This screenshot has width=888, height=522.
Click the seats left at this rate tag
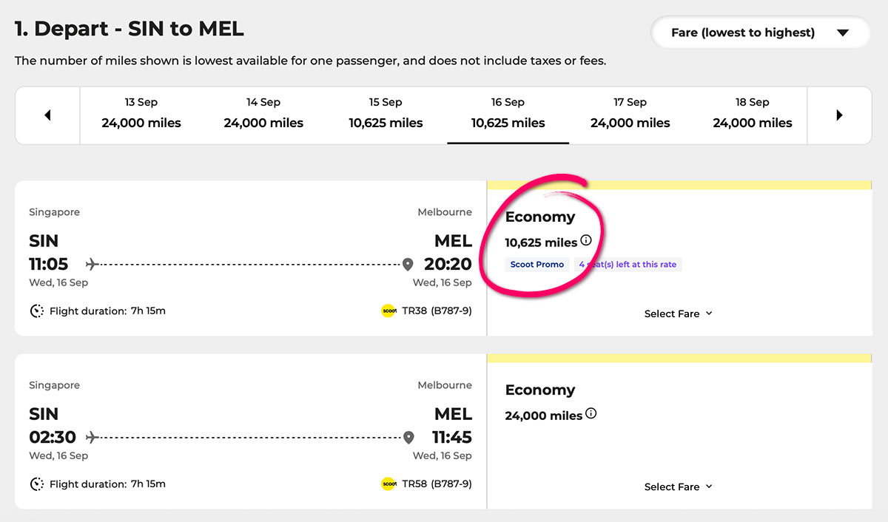pos(628,265)
